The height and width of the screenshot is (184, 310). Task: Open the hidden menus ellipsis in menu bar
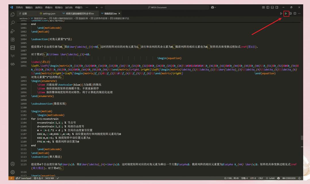pos(87,7)
